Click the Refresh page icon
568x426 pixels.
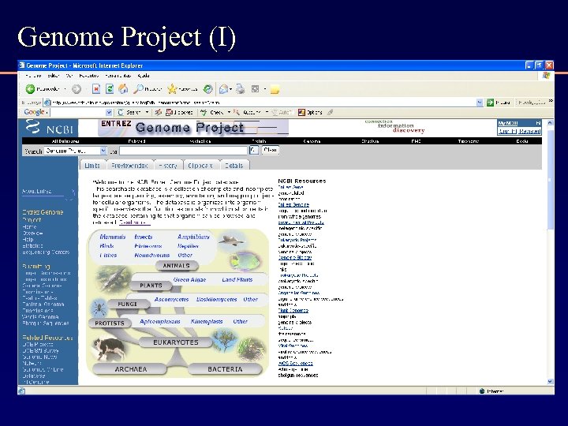[x=110, y=88]
